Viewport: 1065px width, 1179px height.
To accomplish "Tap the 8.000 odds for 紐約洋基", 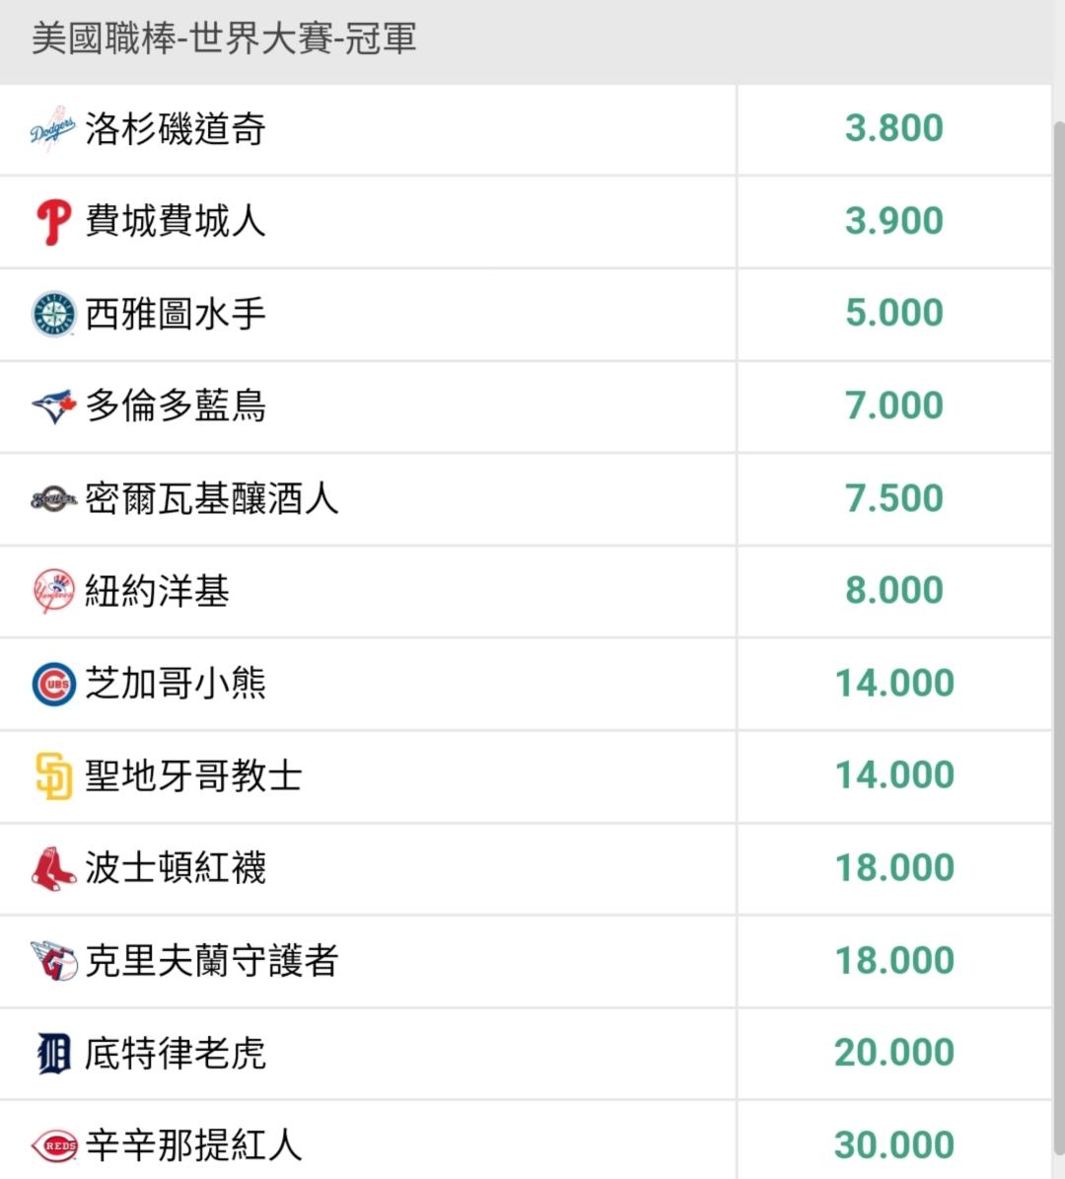I will (x=893, y=590).
